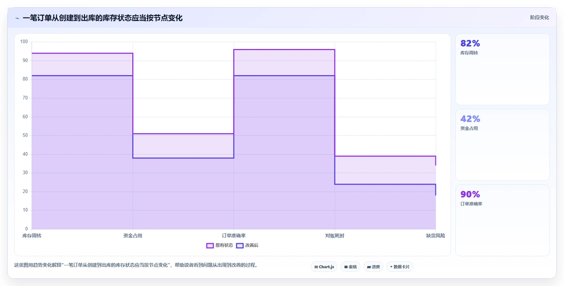The image size is (564, 286).
Task: Select the 表格 tag
Action: pos(350,267)
